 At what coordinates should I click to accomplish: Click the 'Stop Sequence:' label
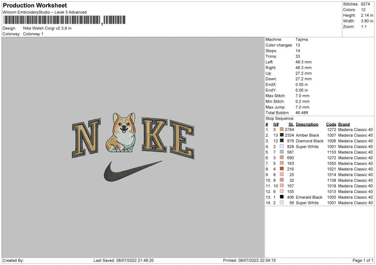tap(280, 119)
